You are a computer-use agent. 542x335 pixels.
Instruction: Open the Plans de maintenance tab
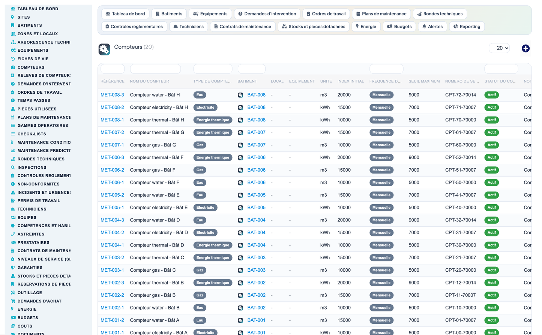(381, 14)
